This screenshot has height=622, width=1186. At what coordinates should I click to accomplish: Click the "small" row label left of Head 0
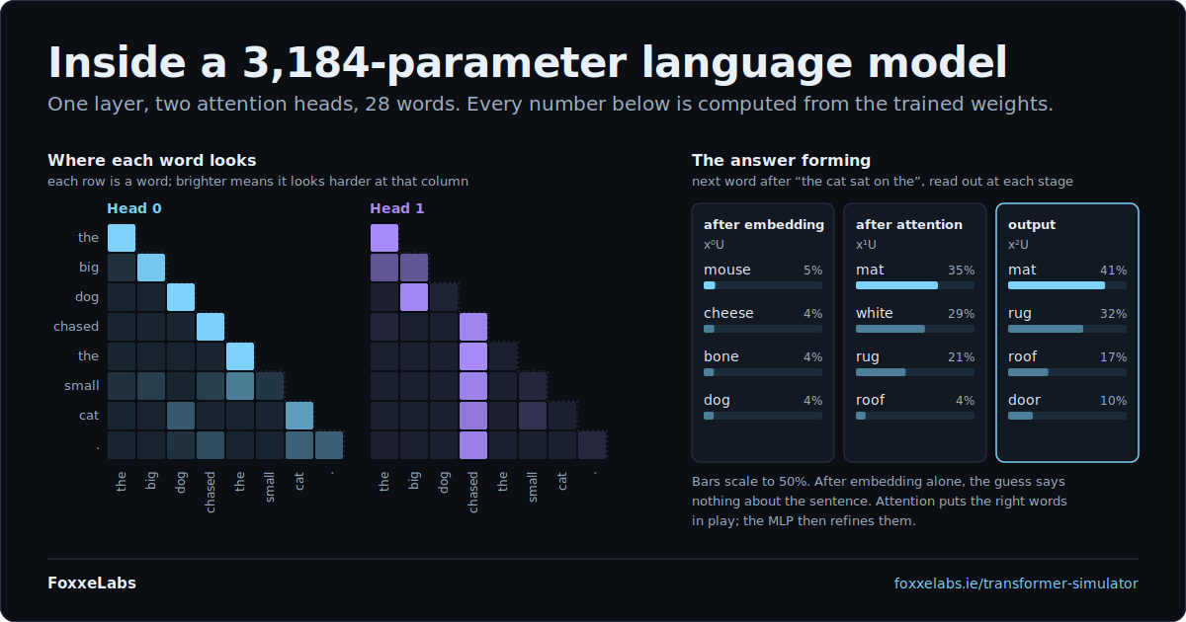click(x=82, y=386)
